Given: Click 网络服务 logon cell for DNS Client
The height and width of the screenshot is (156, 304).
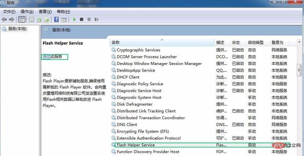Looking at the screenshot, I should [x=279, y=124].
